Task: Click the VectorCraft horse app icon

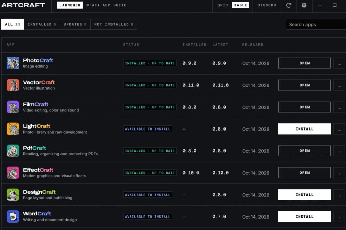Action: (x=13, y=85)
